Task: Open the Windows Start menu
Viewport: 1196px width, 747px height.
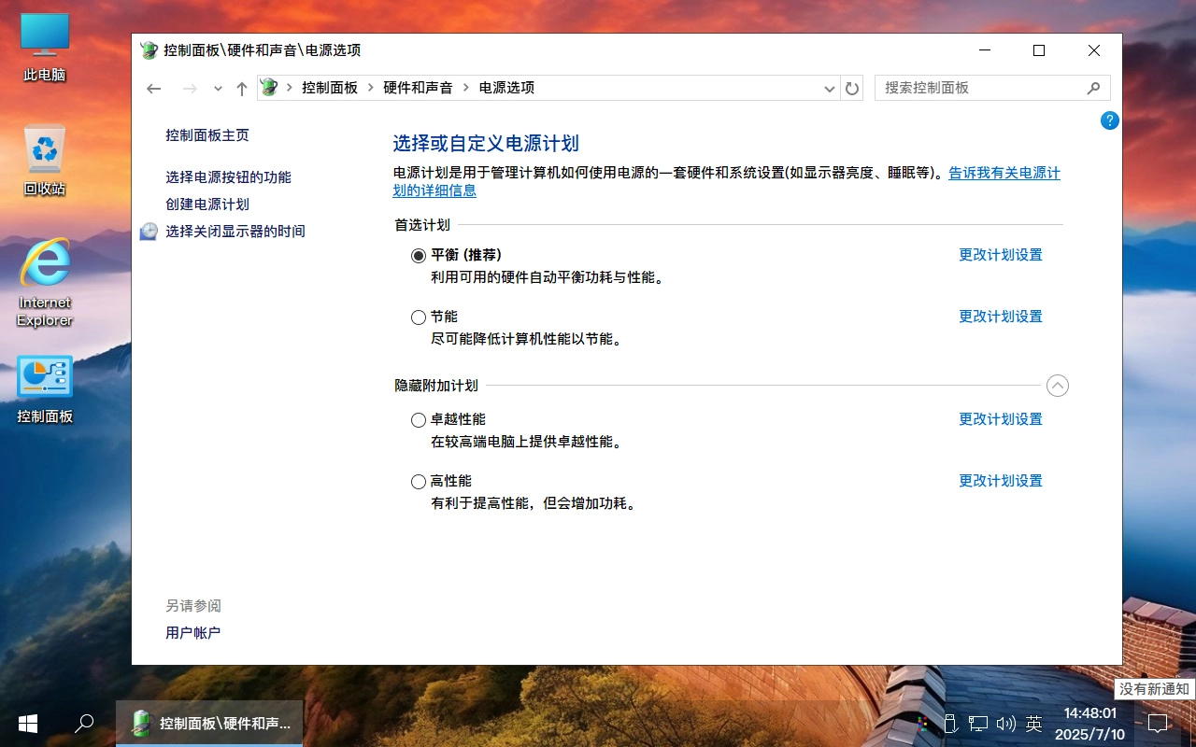Action: [x=27, y=724]
